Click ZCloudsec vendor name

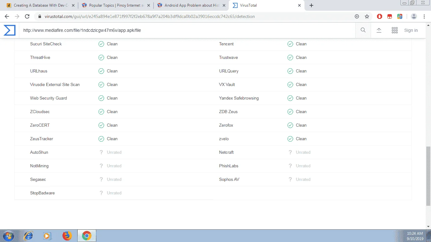click(40, 112)
